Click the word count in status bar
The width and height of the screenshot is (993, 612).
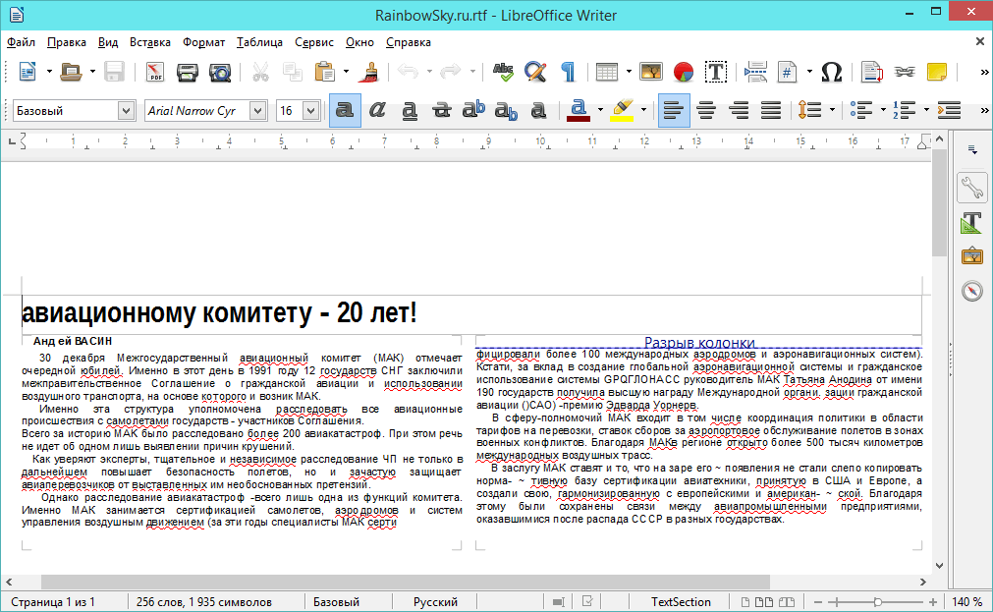(204, 602)
